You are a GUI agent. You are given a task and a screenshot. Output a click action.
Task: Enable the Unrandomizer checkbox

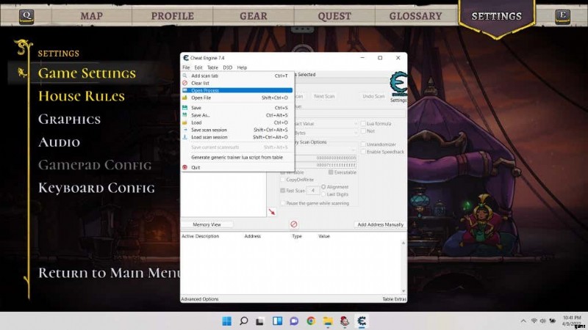(363, 144)
